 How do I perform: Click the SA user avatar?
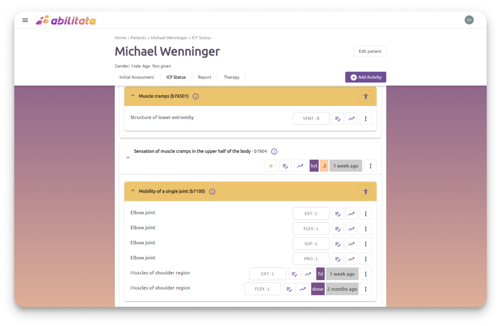469,20
